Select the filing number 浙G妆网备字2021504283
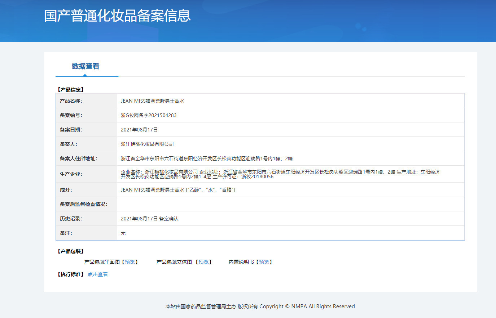Screen dimensions: 496x318 [x=149, y=116]
